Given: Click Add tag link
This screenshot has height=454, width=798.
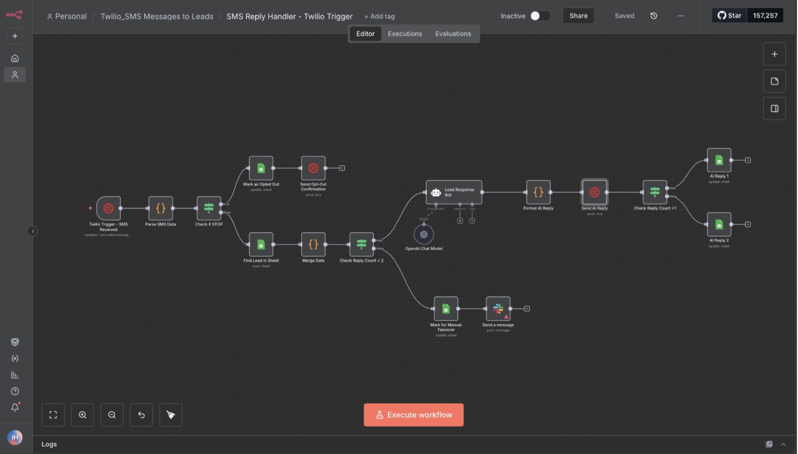Looking at the screenshot, I should tap(380, 16).
